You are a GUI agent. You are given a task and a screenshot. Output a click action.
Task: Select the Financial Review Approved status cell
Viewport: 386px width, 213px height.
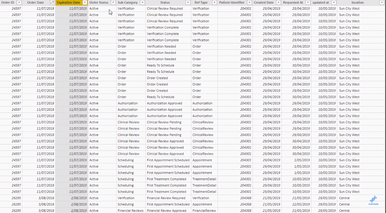pyautogui.click(x=168, y=211)
